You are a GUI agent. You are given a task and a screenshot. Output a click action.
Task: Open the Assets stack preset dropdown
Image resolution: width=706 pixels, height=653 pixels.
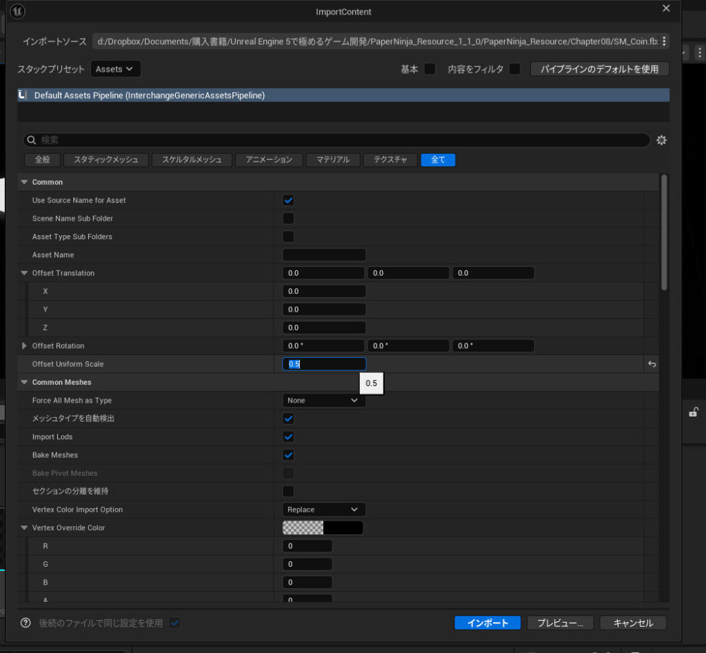pos(115,69)
